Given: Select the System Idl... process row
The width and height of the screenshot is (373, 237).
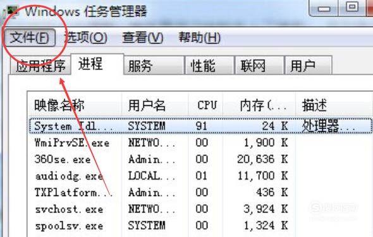Looking at the screenshot, I should (200, 125).
